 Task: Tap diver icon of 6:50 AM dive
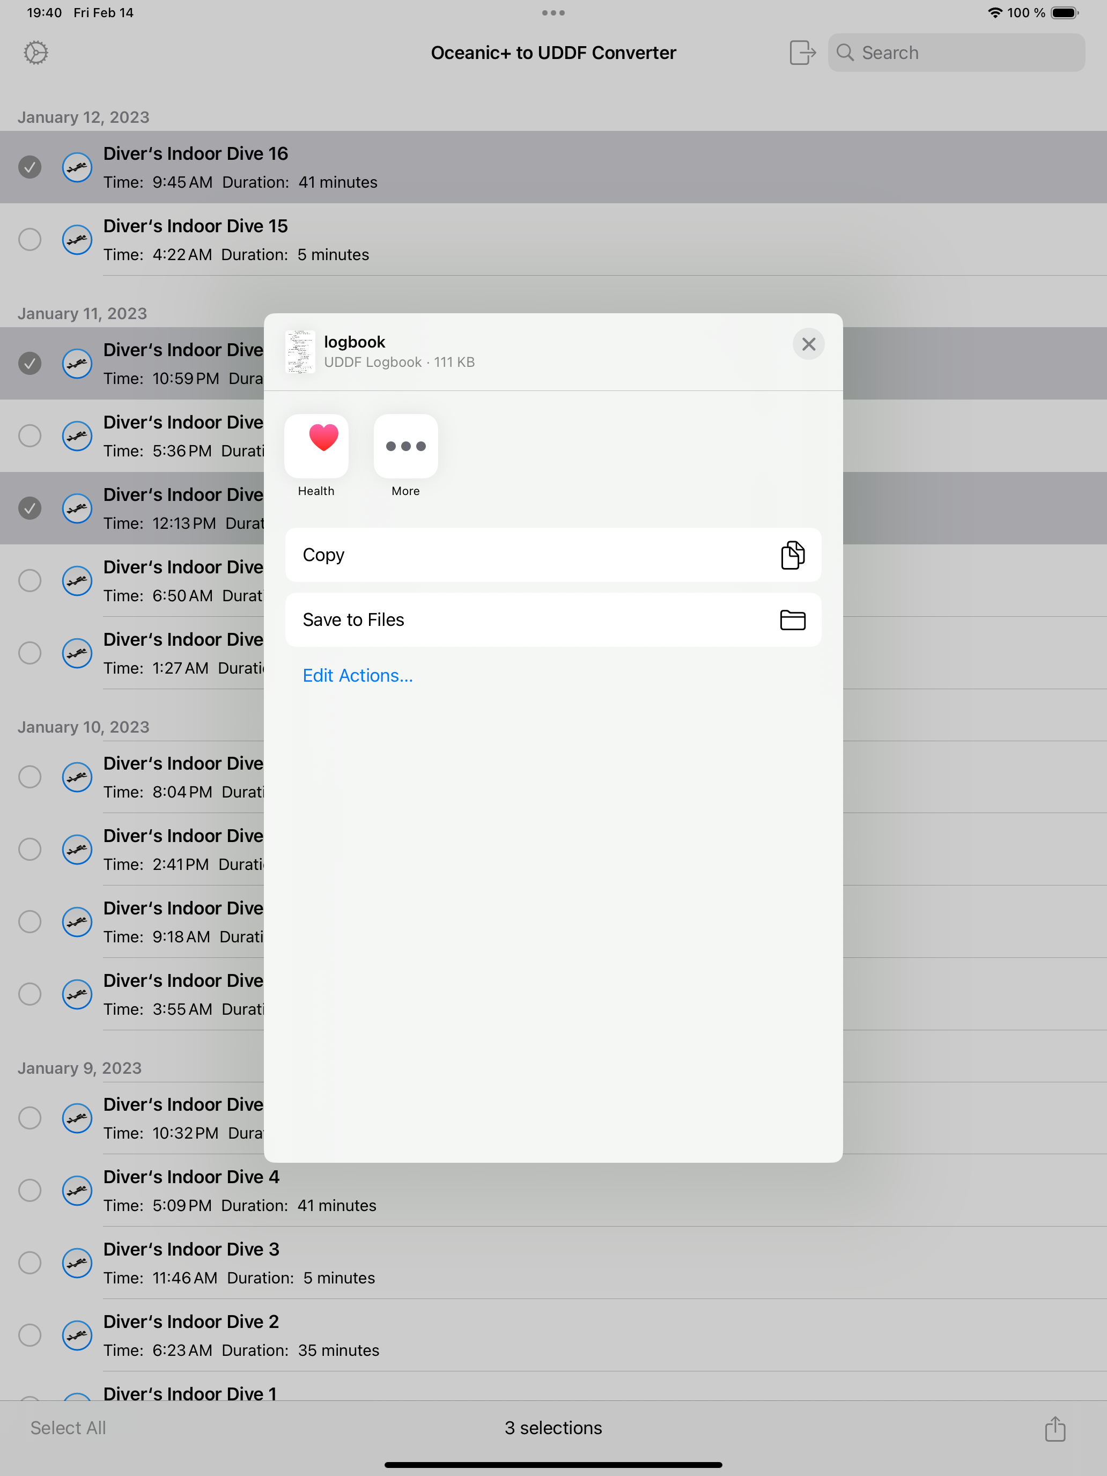click(77, 580)
